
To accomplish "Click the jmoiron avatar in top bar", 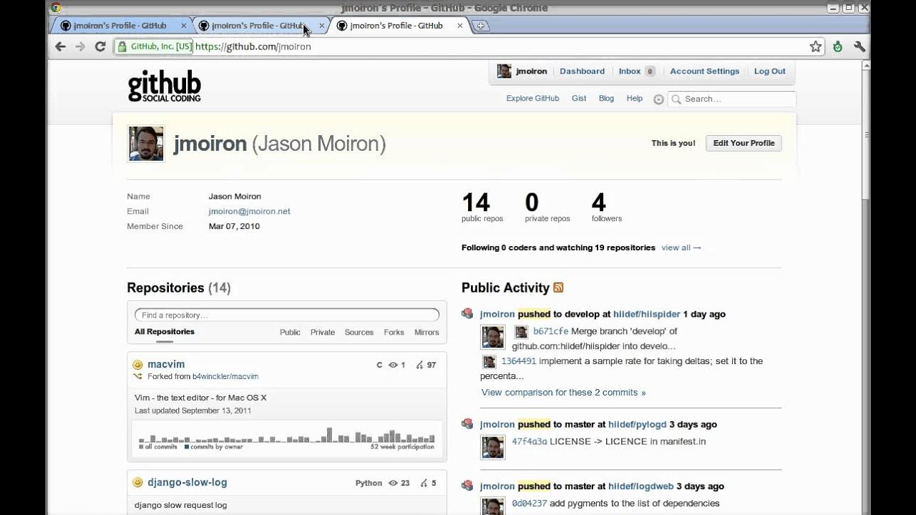I will (504, 71).
